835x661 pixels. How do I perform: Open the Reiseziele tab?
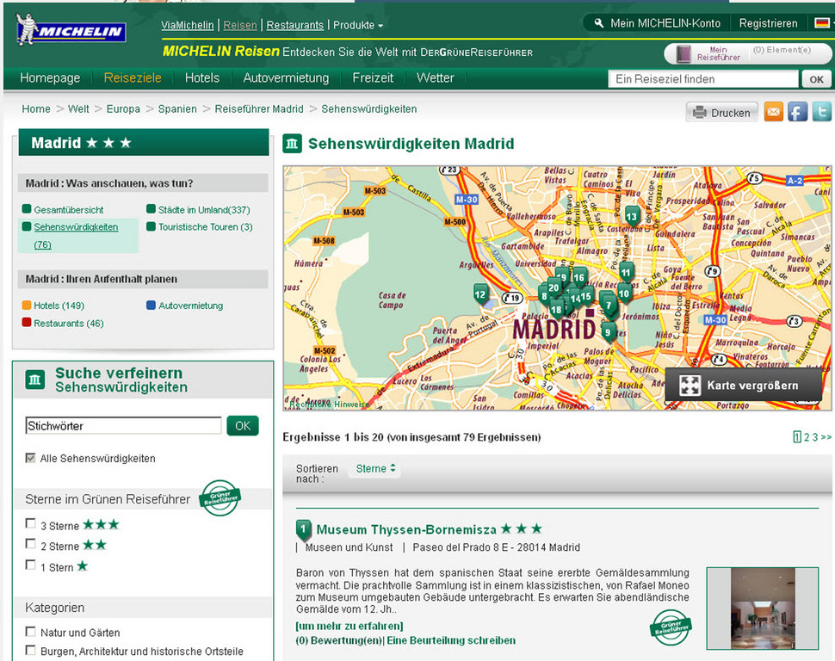tap(133, 77)
